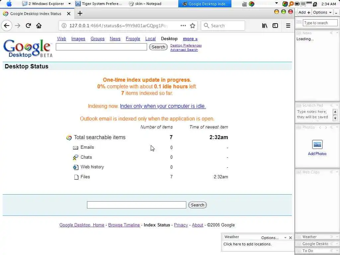Open the 2 Windows Explorer group dropdown
340x255 pixels.
coord(69,4)
